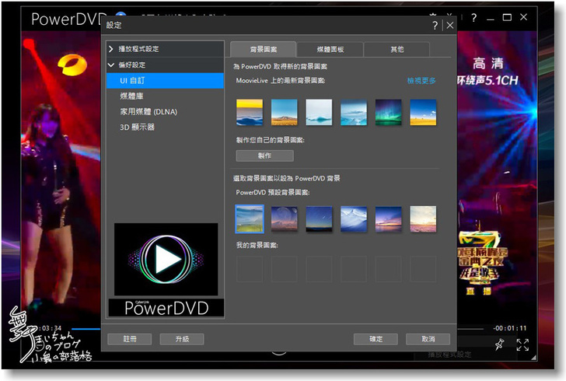Select the yellow sunset MoovieLive thumbnail
The width and height of the screenshot is (566, 381).
click(249, 112)
